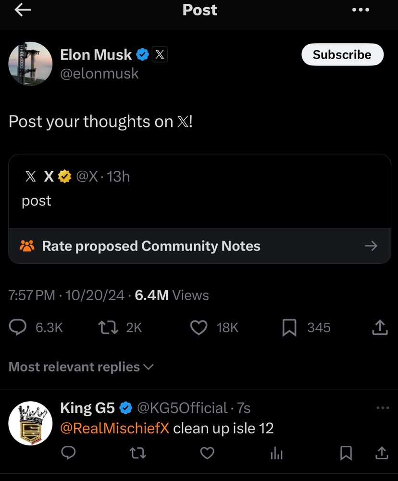Click the X affiliation badge beside Elon Musk

coord(160,55)
